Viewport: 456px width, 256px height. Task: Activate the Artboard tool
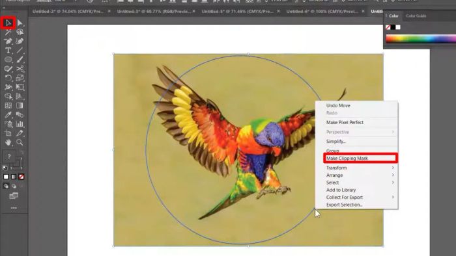[8, 133]
